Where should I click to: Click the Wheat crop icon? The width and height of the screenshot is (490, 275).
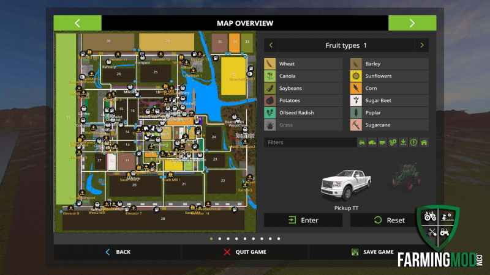pos(270,64)
